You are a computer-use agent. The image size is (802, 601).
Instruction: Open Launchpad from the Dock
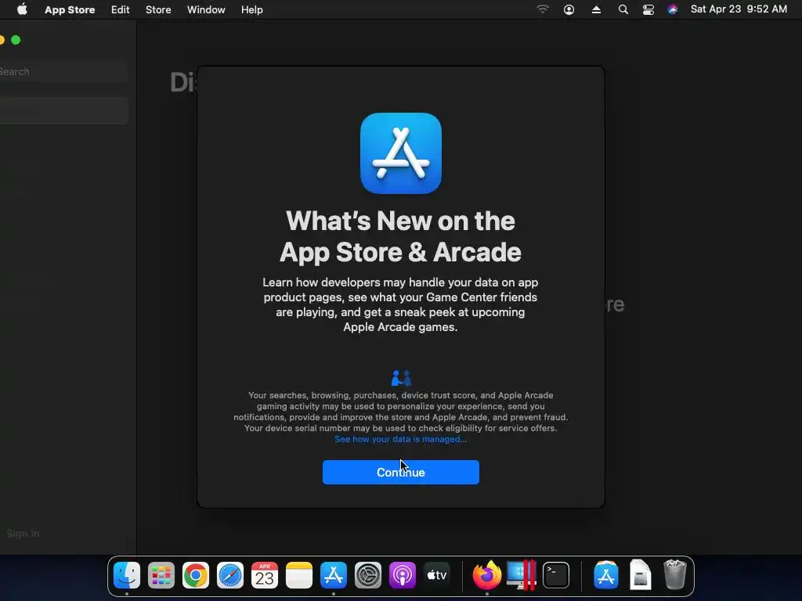pyautogui.click(x=161, y=575)
